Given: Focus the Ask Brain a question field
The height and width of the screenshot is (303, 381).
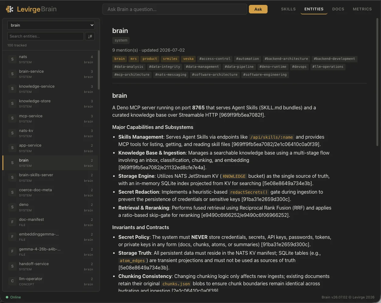Looking at the screenshot, I should [x=175, y=9].
